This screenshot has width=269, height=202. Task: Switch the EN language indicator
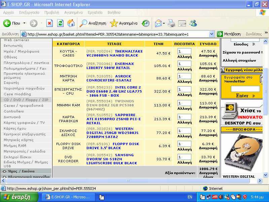[190, 197]
